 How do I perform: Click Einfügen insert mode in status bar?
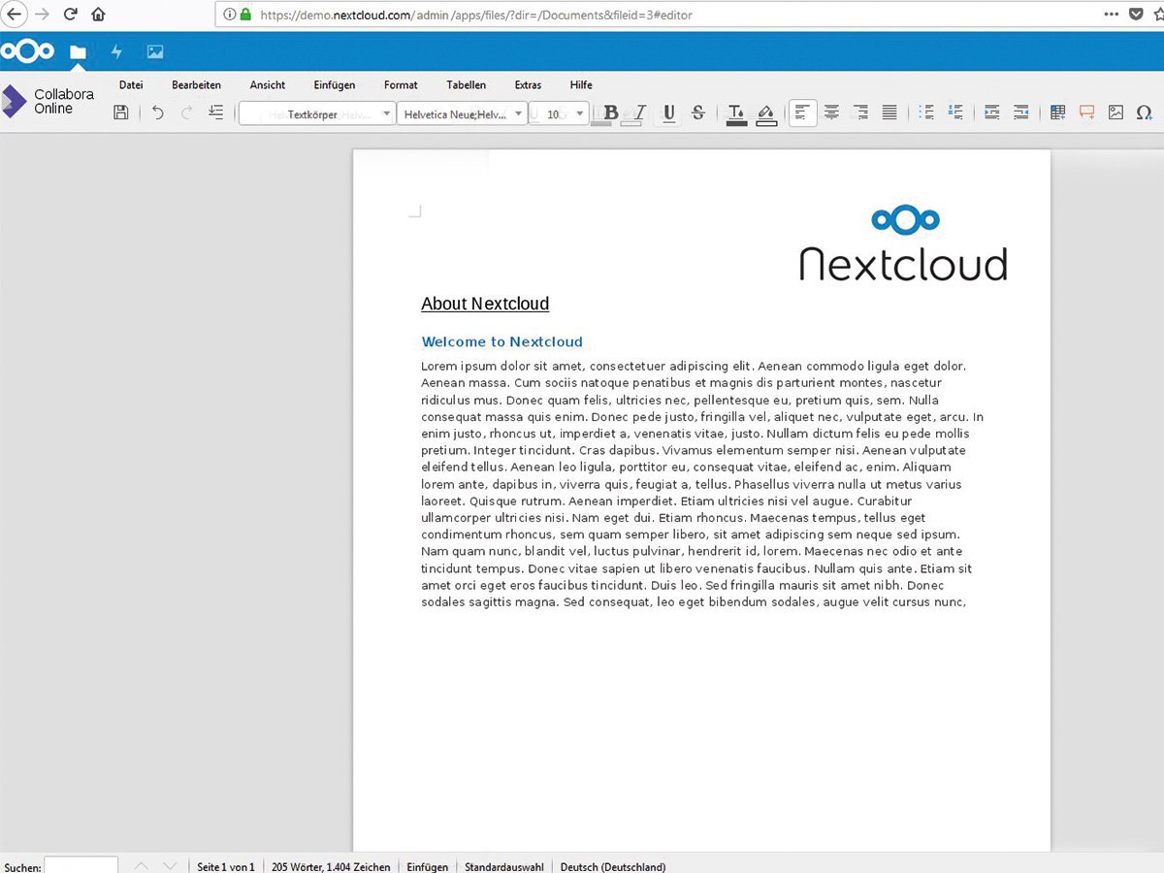tap(428, 867)
